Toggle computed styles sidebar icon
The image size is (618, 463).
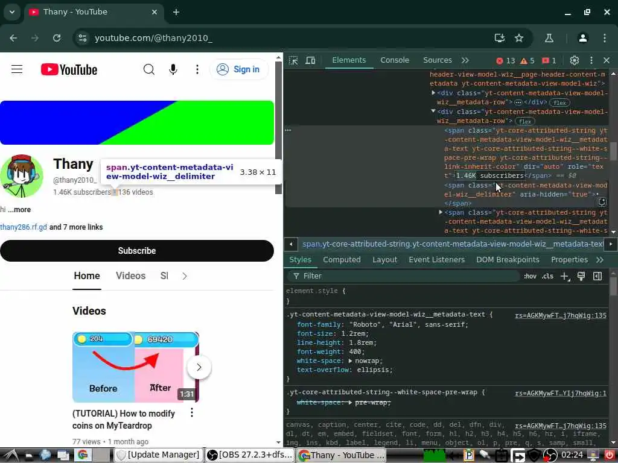point(597,276)
